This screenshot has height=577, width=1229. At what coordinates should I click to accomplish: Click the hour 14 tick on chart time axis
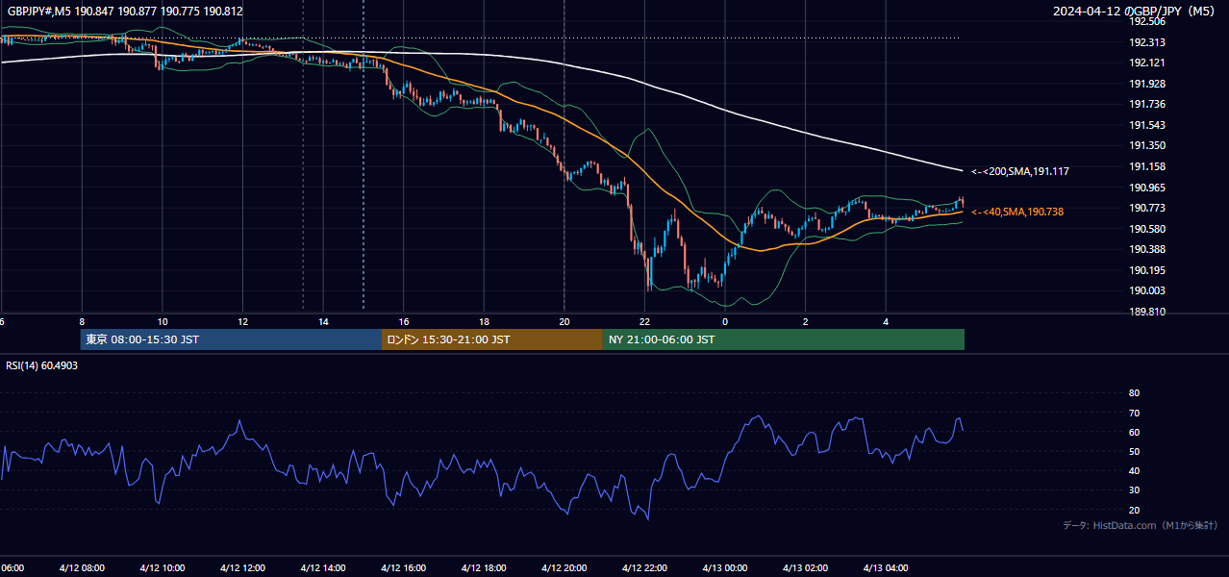click(x=323, y=322)
